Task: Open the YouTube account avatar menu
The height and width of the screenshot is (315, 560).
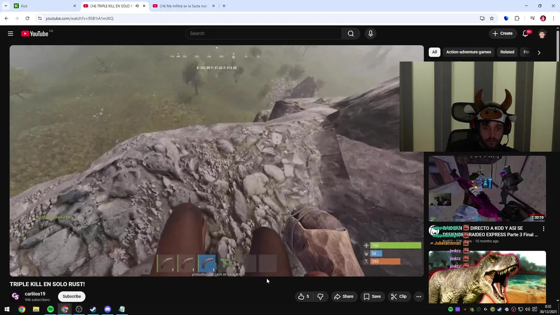Action: click(x=542, y=34)
